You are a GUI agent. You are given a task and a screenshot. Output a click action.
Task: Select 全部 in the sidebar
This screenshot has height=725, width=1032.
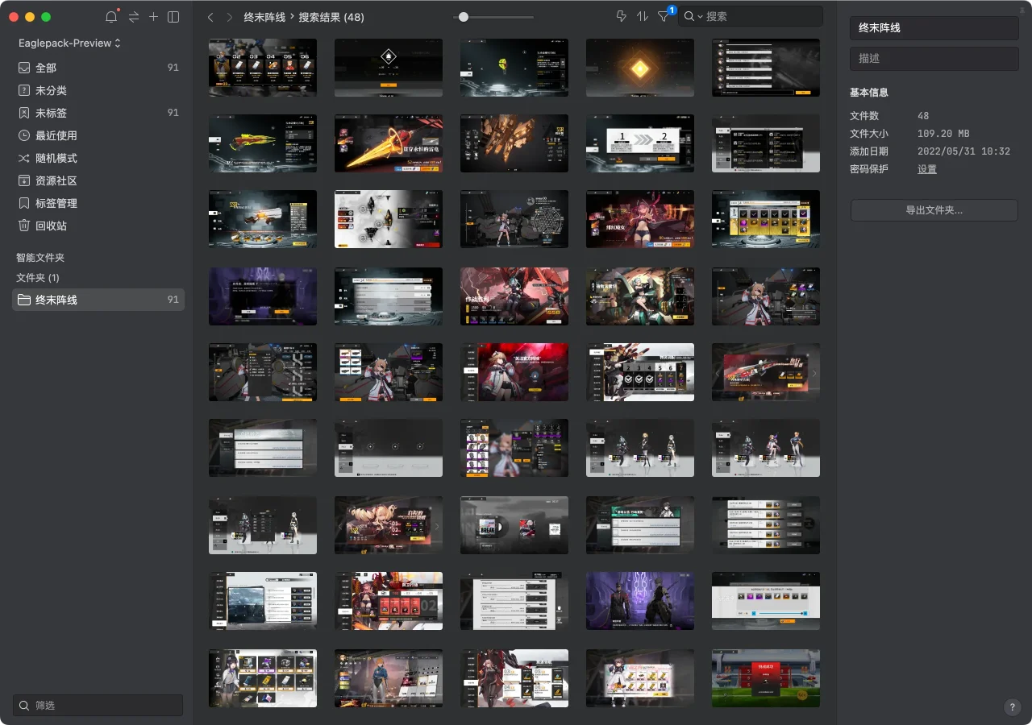(98, 68)
